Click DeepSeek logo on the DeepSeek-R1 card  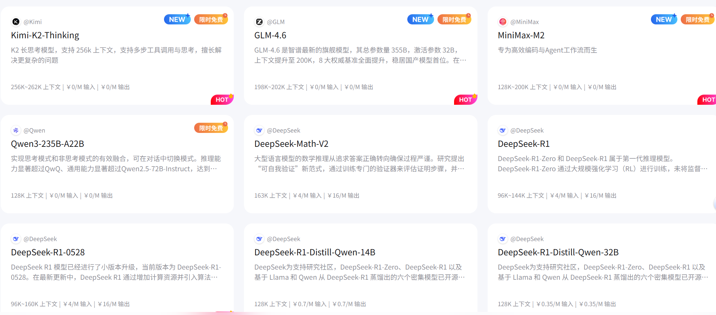click(x=503, y=130)
